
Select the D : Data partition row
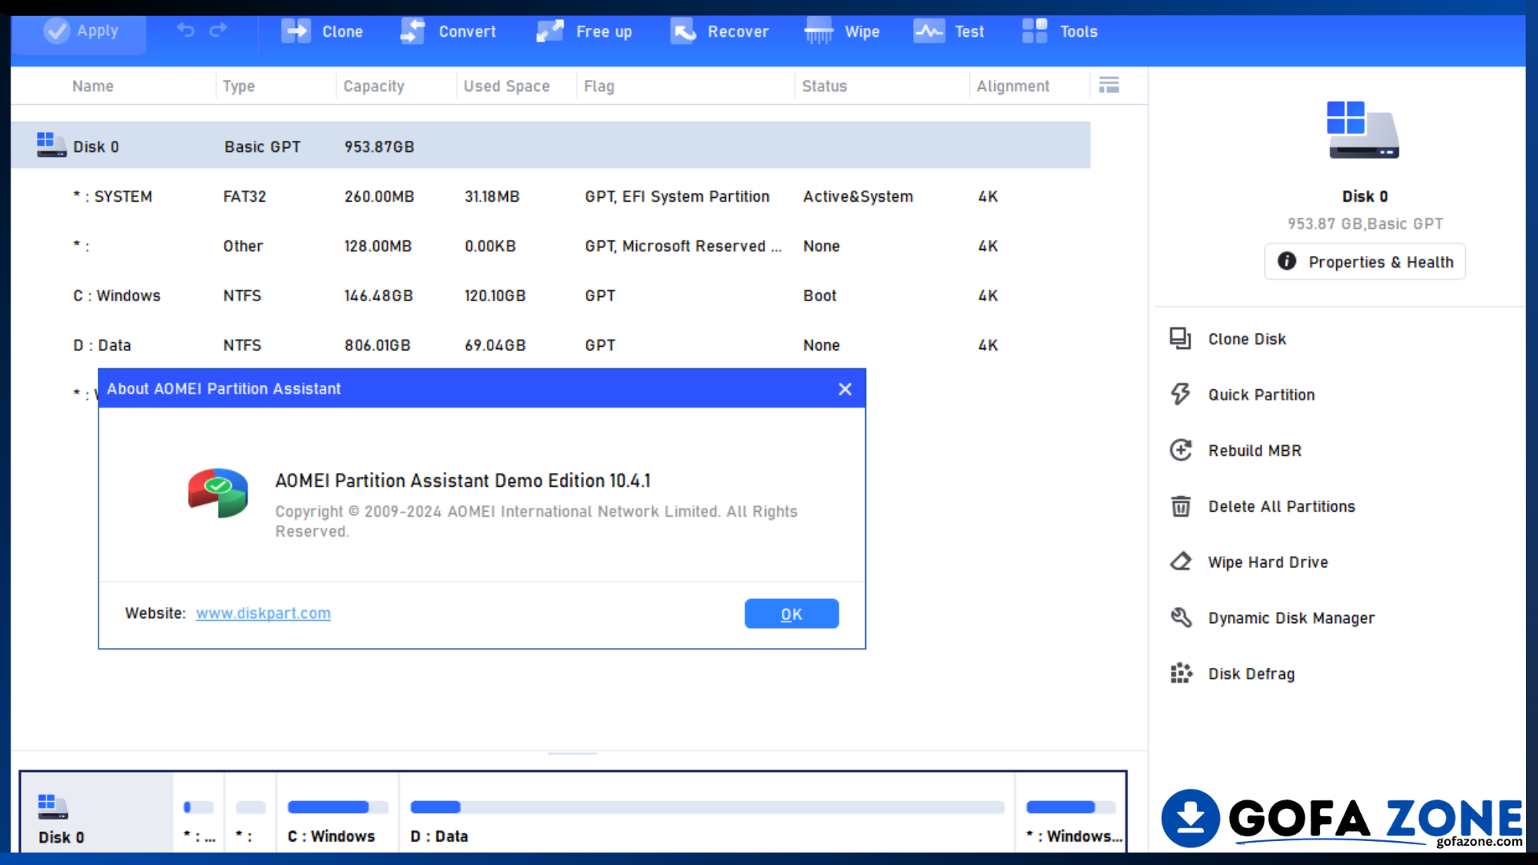click(550, 345)
